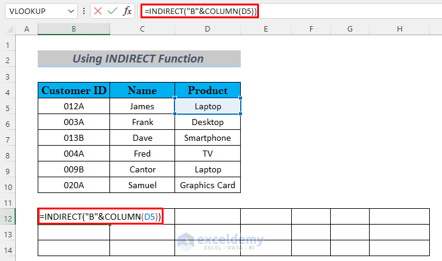Click the Customer ID header cell
The height and width of the screenshot is (261, 442).
click(x=74, y=90)
